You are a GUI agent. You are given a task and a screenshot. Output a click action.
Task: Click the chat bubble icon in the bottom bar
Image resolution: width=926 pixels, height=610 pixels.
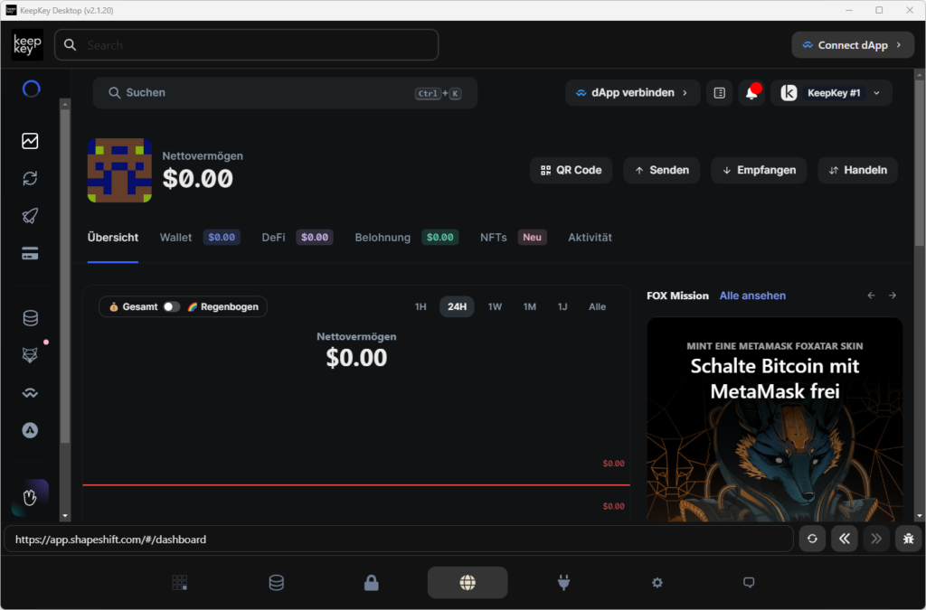tap(749, 583)
